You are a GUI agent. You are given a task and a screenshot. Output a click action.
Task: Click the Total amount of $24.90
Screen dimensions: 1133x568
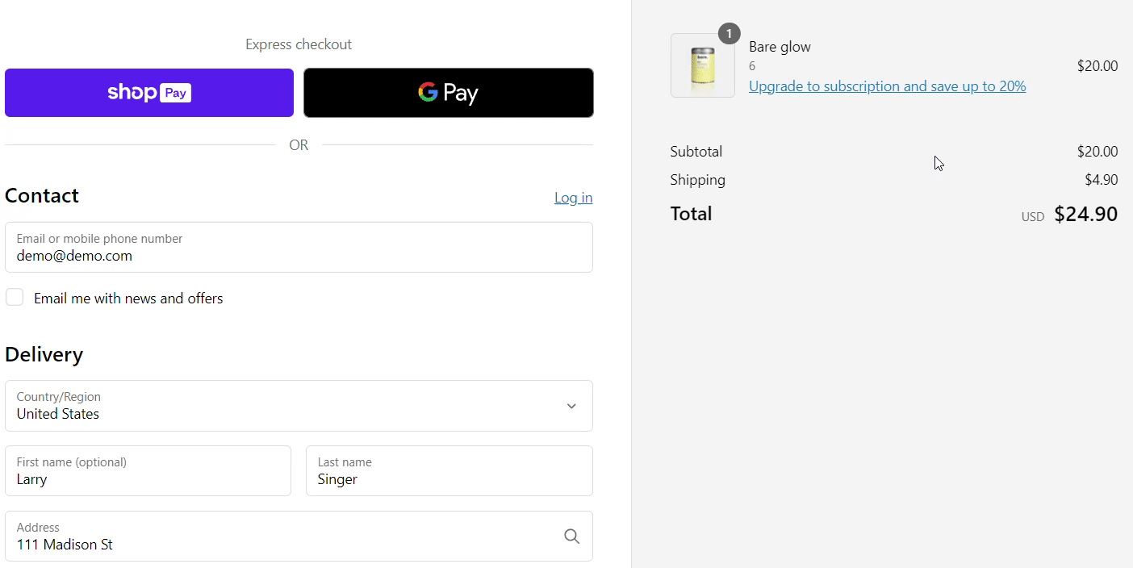pos(1085,214)
